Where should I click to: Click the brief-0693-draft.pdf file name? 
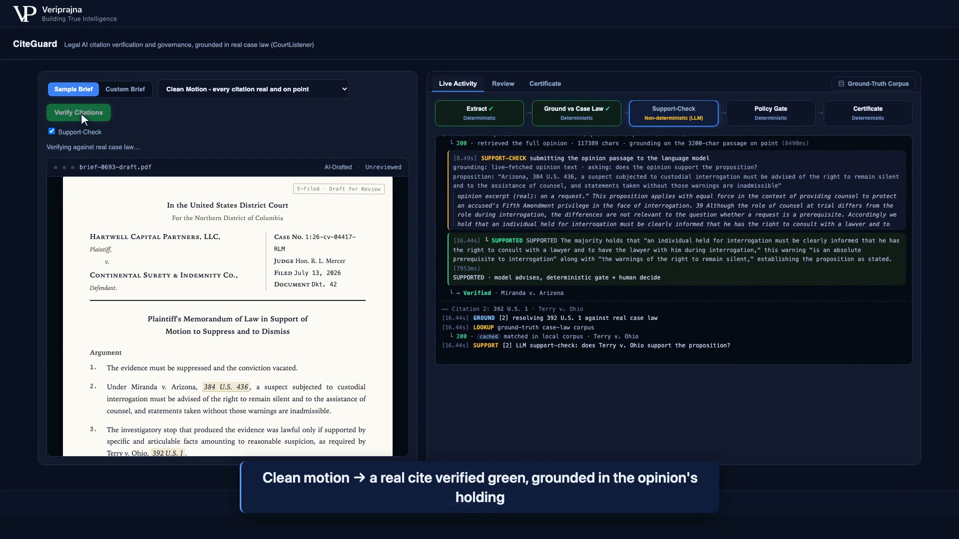pyautogui.click(x=115, y=167)
